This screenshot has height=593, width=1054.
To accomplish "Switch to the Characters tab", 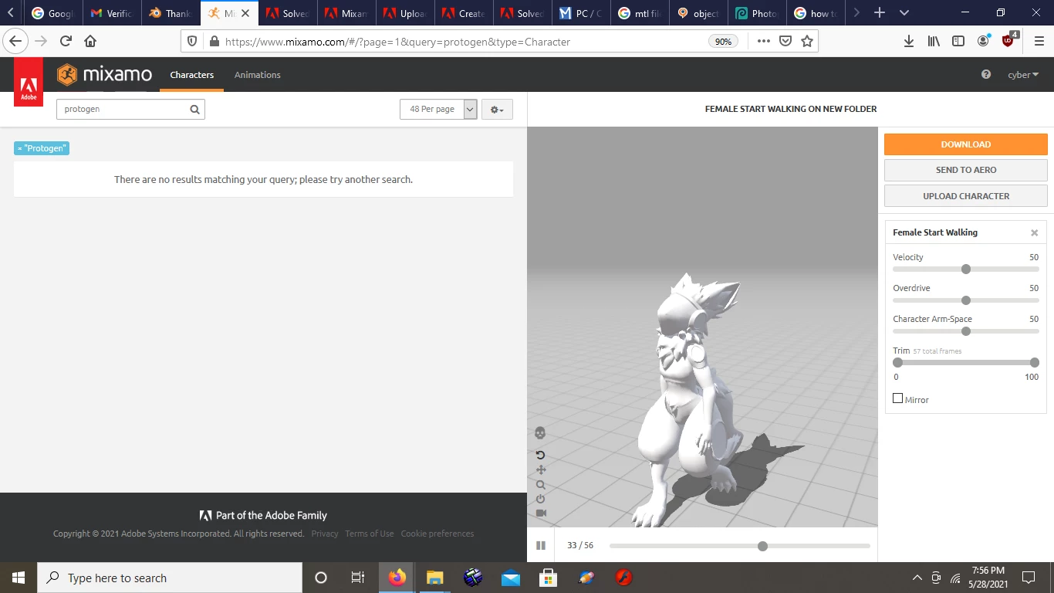I will point(191,75).
